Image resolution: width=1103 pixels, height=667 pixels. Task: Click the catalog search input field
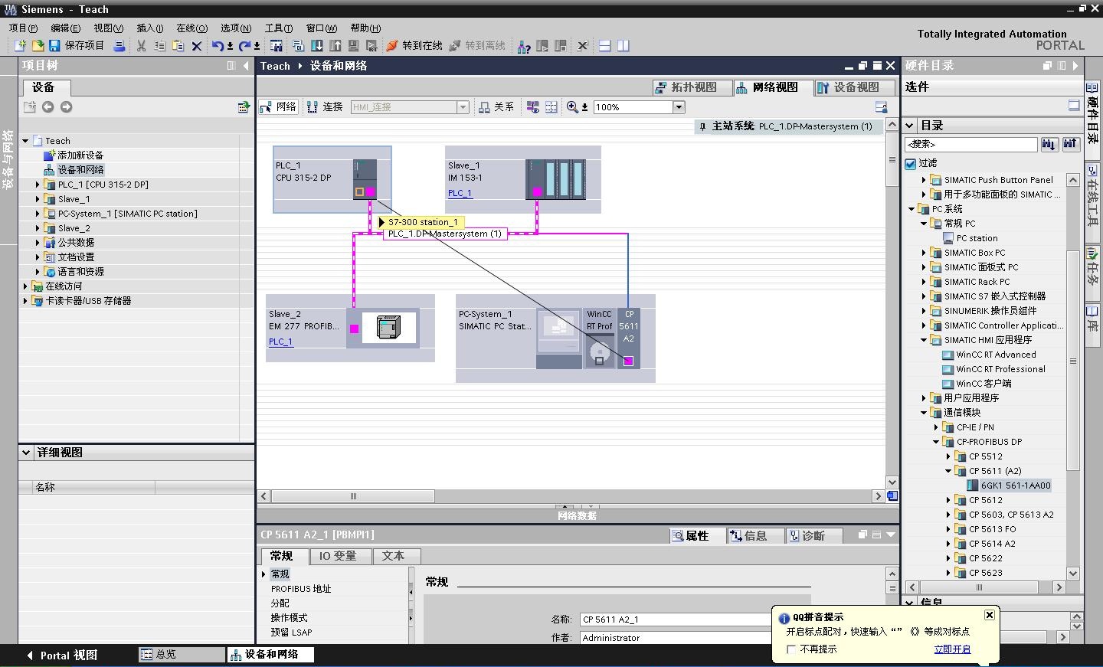pyautogui.click(x=970, y=144)
